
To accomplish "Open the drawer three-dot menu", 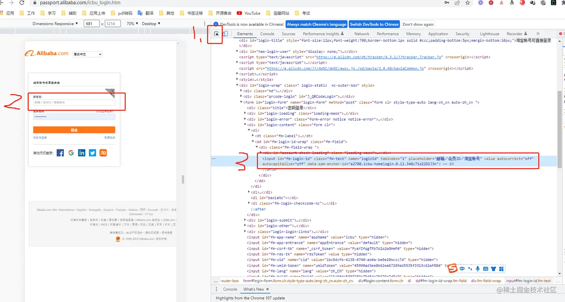I will pyautogui.click(x=216, y=289).
